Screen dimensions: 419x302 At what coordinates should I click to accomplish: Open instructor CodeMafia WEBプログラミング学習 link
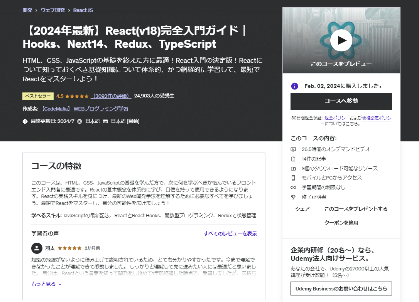84,109
